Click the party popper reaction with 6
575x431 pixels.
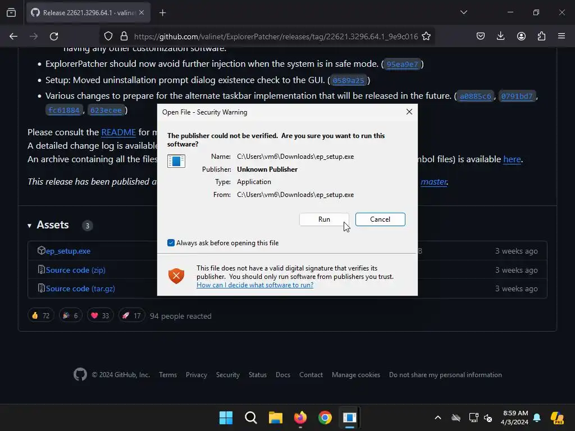click(70, 315)
